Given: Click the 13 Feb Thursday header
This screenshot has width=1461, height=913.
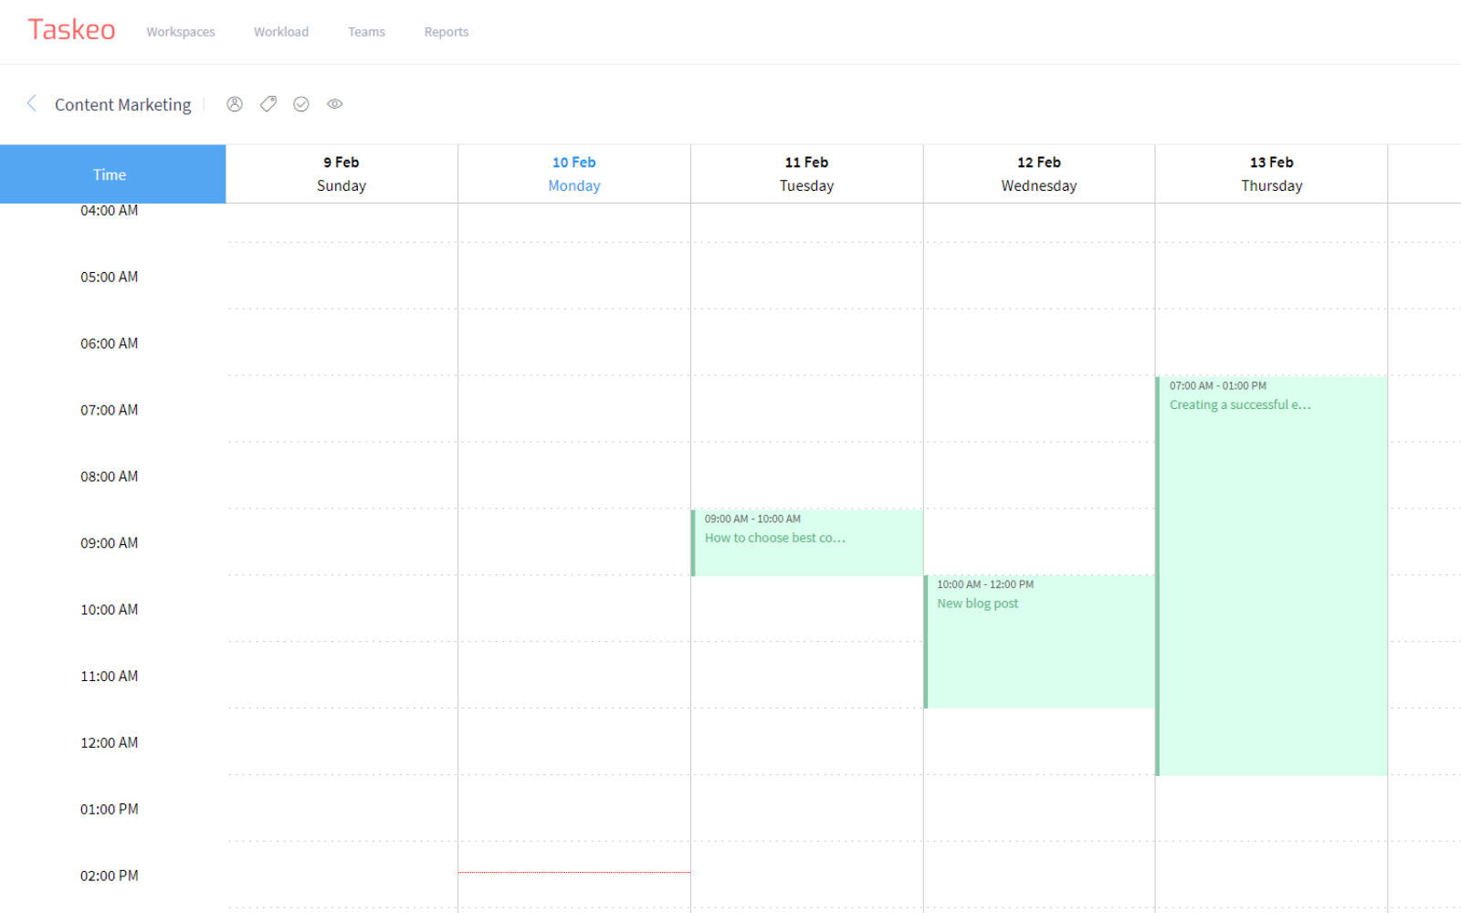Looking at the screenshot, I should 1271,173.
